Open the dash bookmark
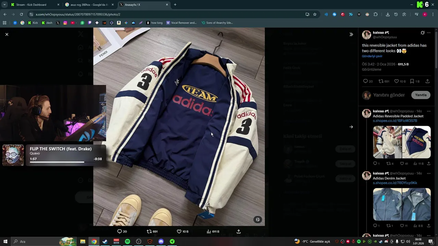 (47, 23)
